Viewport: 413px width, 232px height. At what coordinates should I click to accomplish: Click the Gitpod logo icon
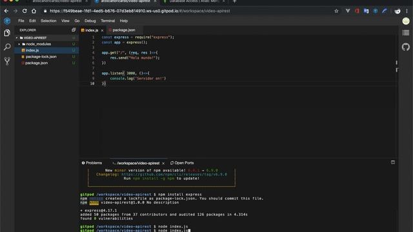7,21
